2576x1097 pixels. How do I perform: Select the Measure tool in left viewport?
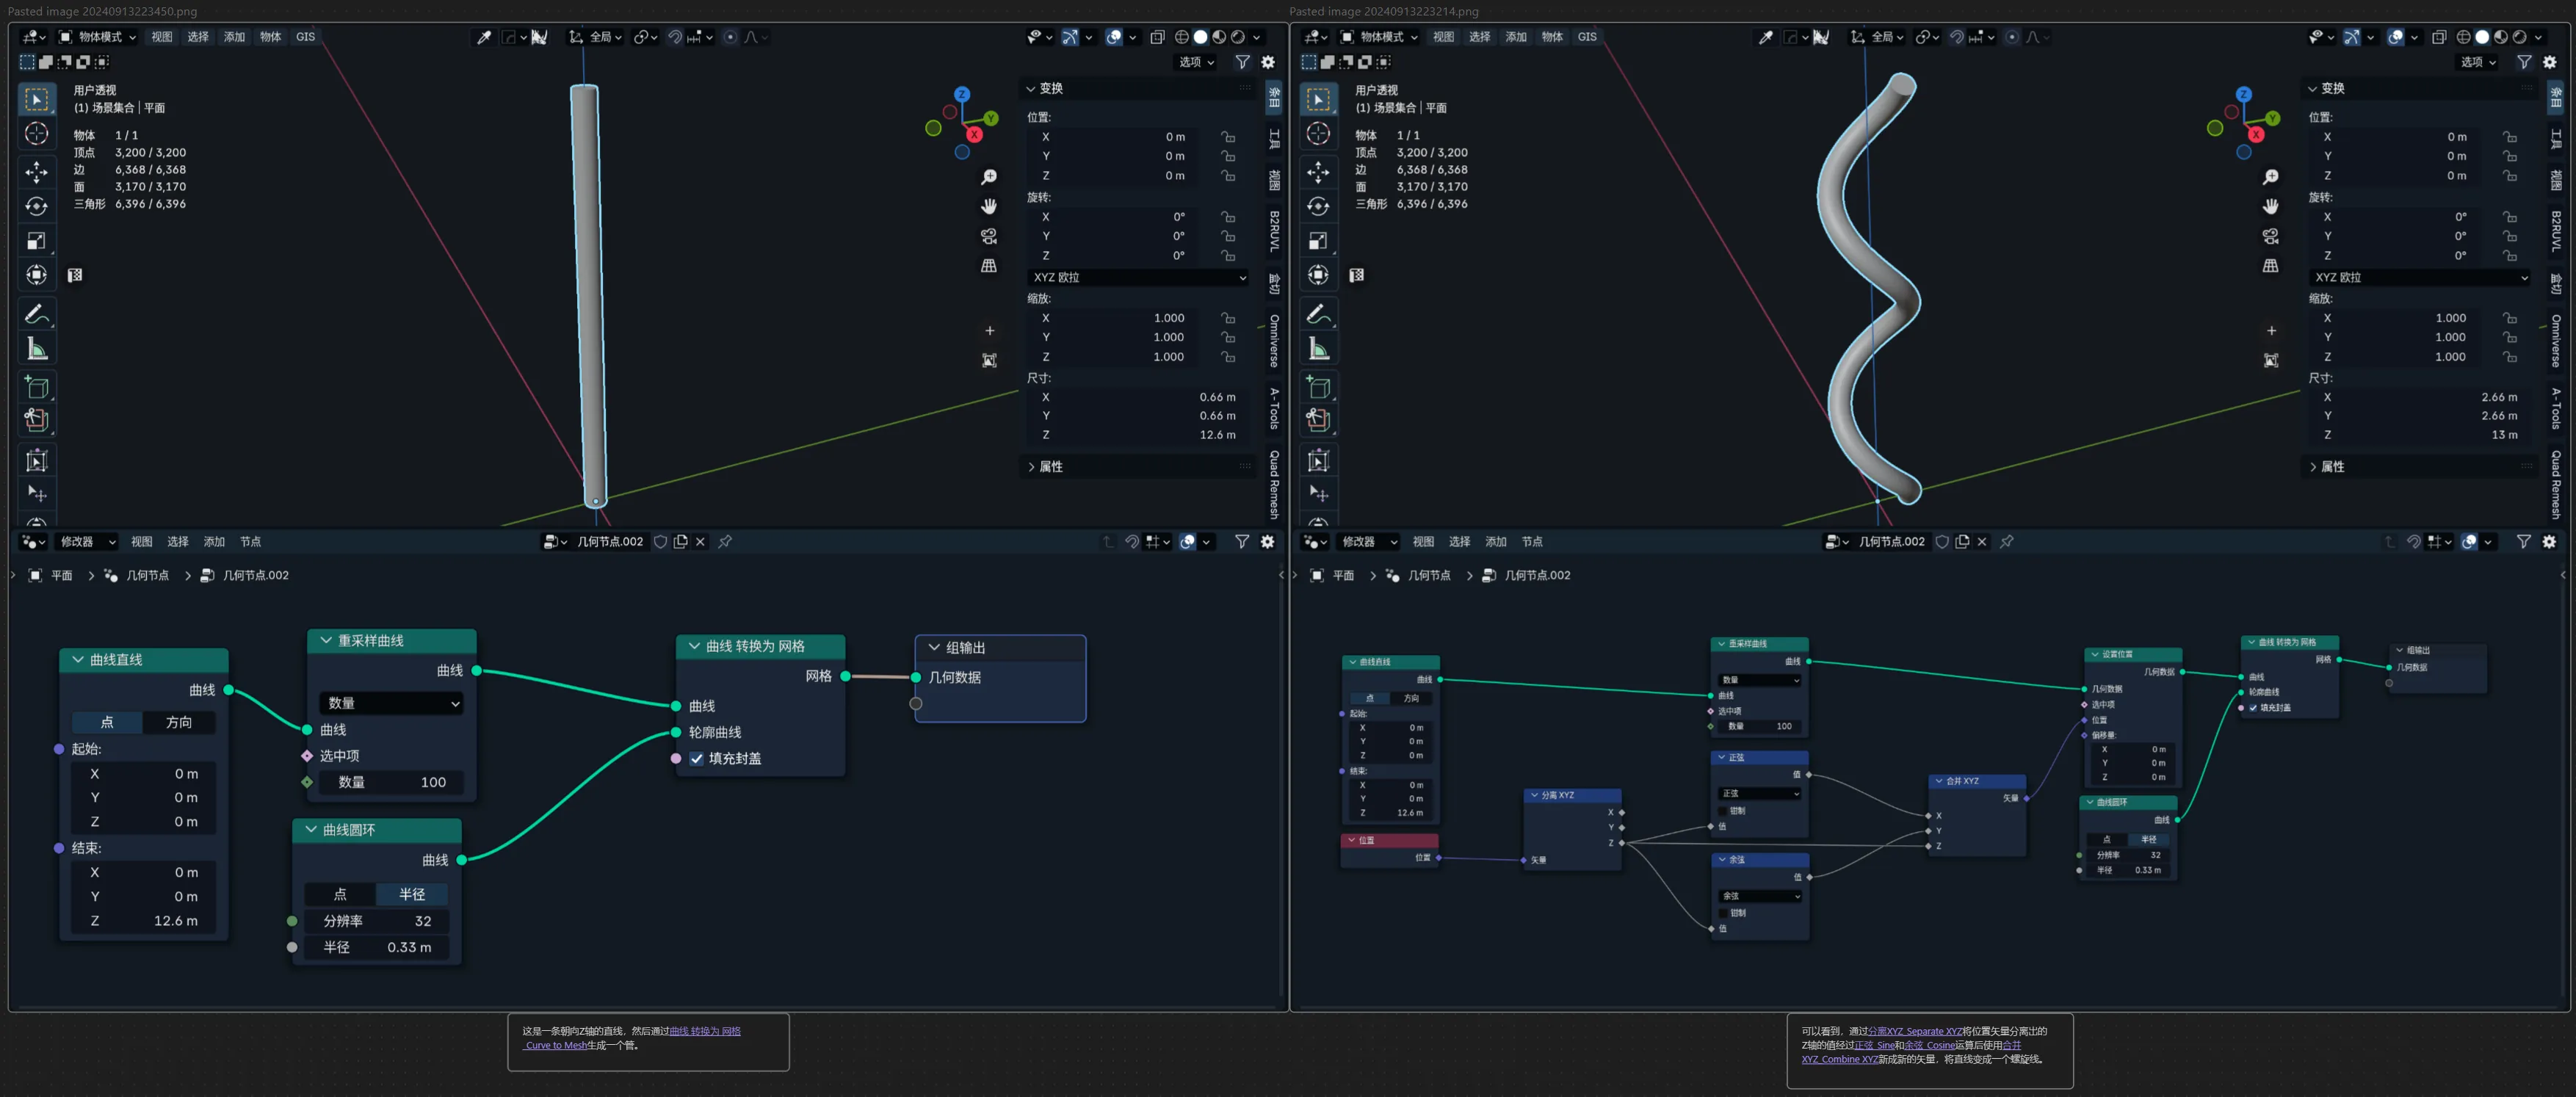click(x=36, y=348)
